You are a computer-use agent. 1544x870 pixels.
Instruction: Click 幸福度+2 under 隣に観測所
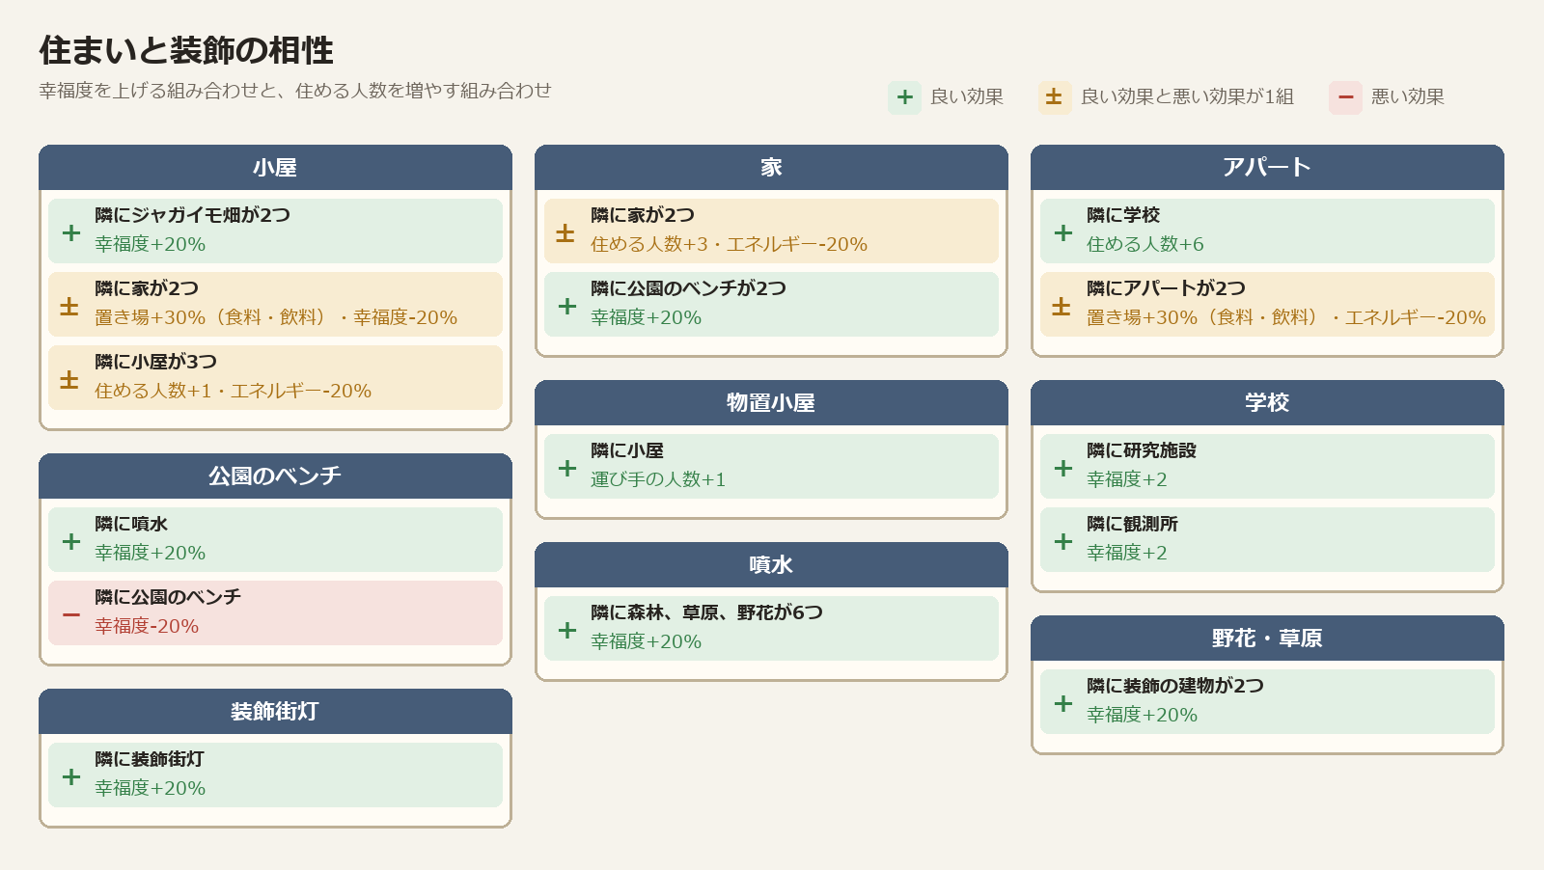click(x=1127, y=553)
